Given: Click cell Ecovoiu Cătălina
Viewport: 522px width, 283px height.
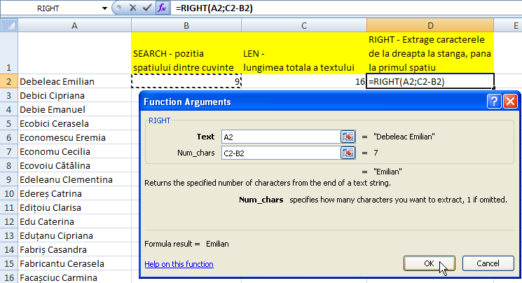Looking at the screenshot, I should (74, 165).
